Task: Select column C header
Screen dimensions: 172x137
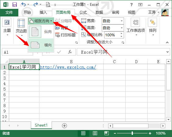Action: [114, 62]
